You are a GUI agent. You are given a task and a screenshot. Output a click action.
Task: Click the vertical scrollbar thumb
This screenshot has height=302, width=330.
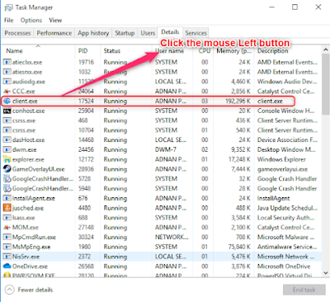coord(326,84)
